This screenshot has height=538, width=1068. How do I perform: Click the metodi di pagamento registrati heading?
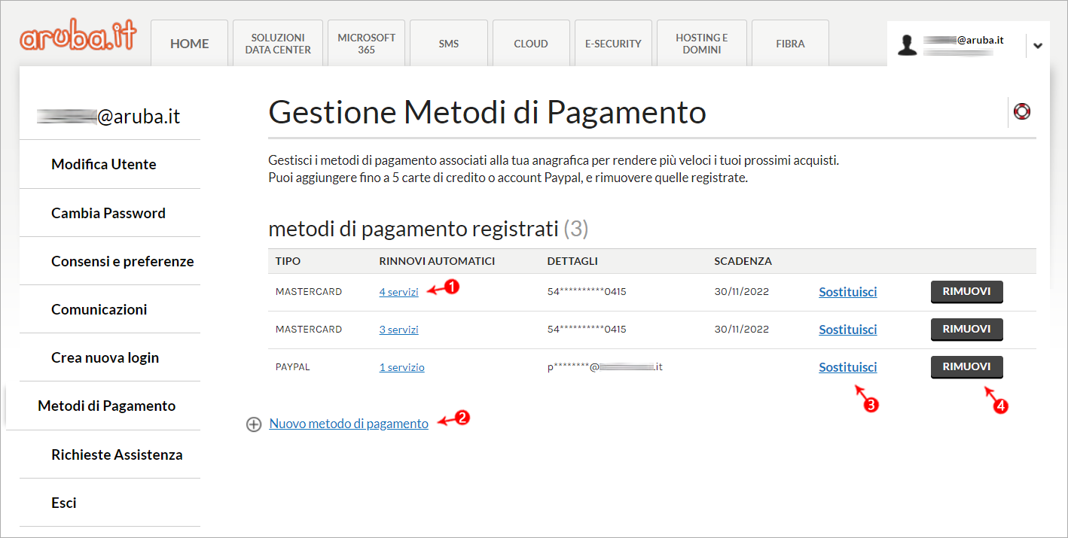[x=428, y=229]
